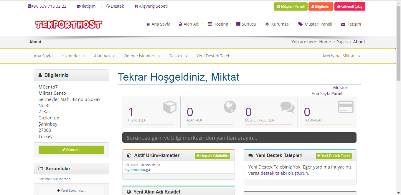Screen dimensions: 401x195
Task: Go to Ana Sayfa in the main header menu
Action: pyautogui.click(x=158, y=24)
